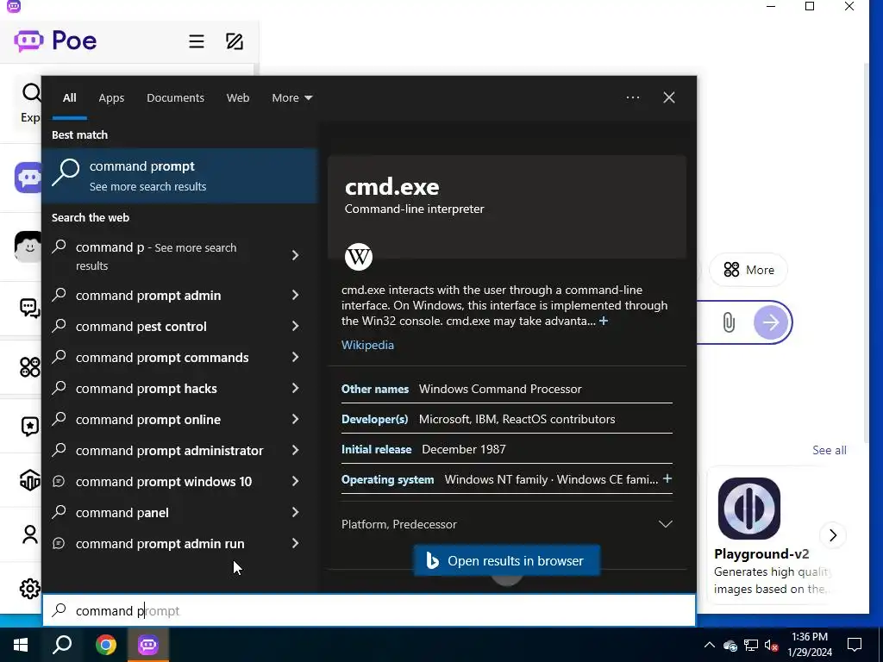Switch to the Documents search tab

point(176,98)
